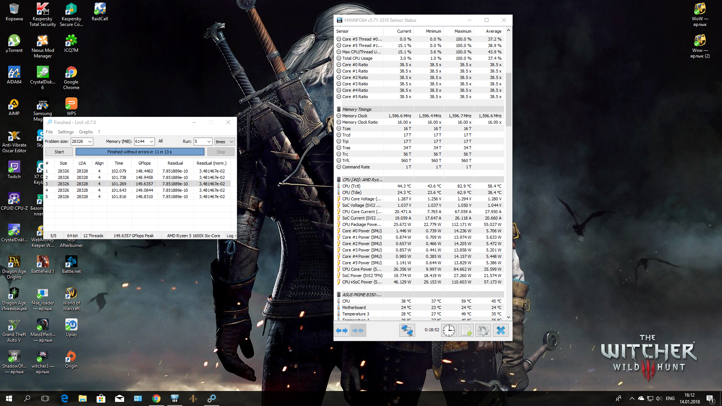The height and width of the screenshot is (406, 722).
Task: Open the Settings menu in LinX
Action: click(x=65, y=132)
